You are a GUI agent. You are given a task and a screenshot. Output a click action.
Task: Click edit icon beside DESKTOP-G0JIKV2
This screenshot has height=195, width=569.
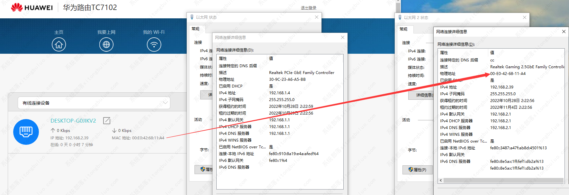click(107, 121)
